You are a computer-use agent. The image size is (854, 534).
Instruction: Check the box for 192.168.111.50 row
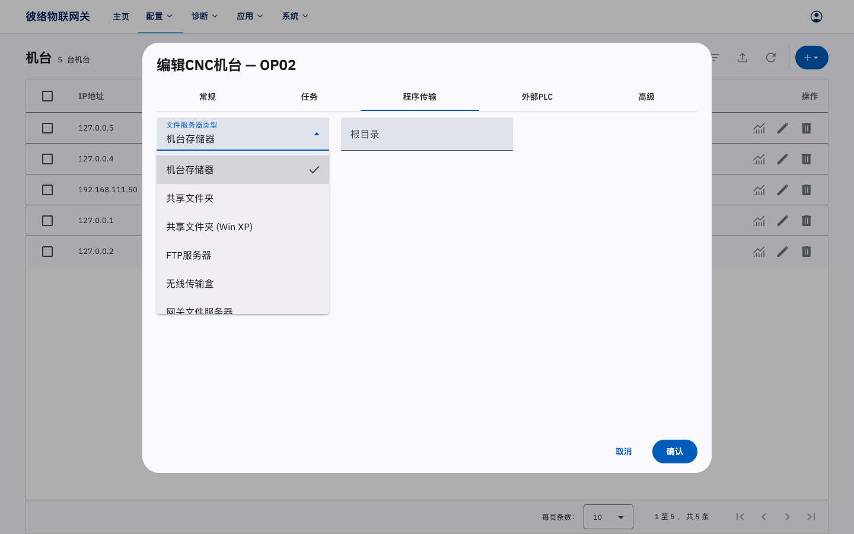[x=47, y=190]
